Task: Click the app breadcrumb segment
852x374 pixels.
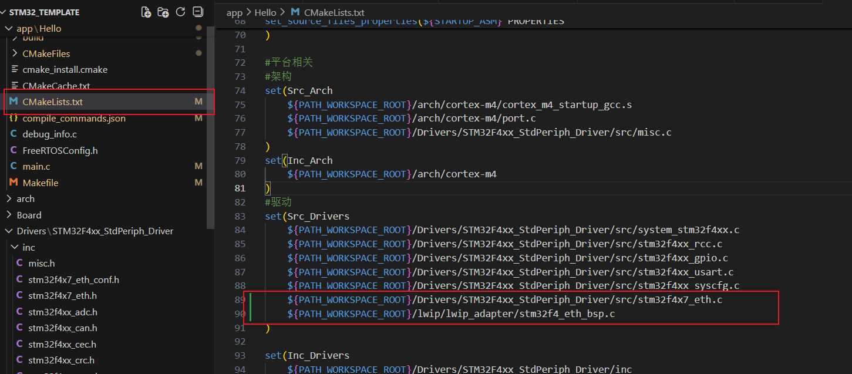Action: 234,12
